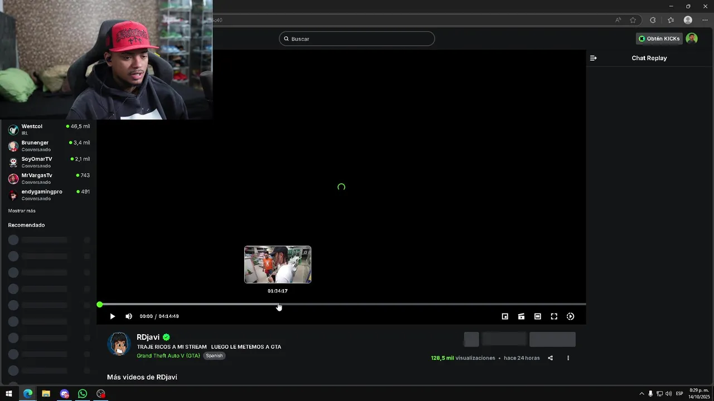Click the clip creation clapperboard icon
Image resolution: width=714 pixels, height=401 pixels.
tap(521, 316)
